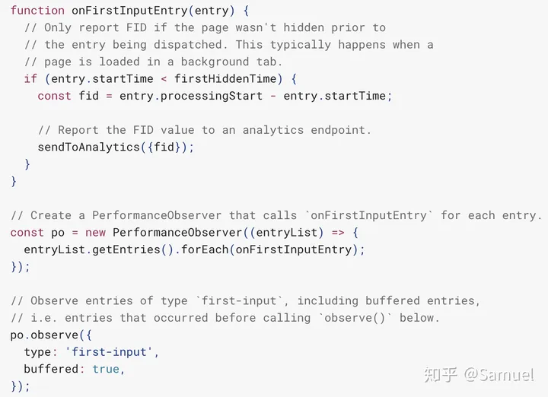
Task: Click firstHiddenTime in the if condition
Action: pos(225,79)
